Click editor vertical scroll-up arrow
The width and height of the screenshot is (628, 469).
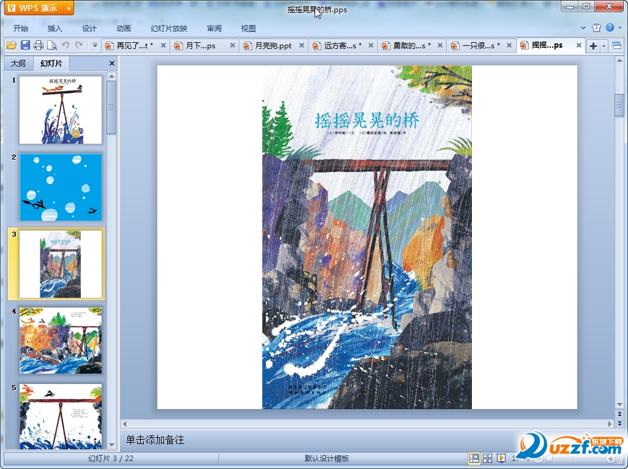(619, 61)
